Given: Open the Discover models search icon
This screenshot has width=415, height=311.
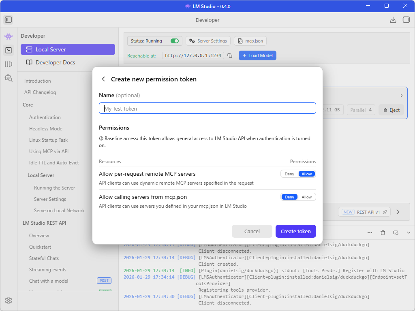Looking at the screenshot, I should click(8, 78).
